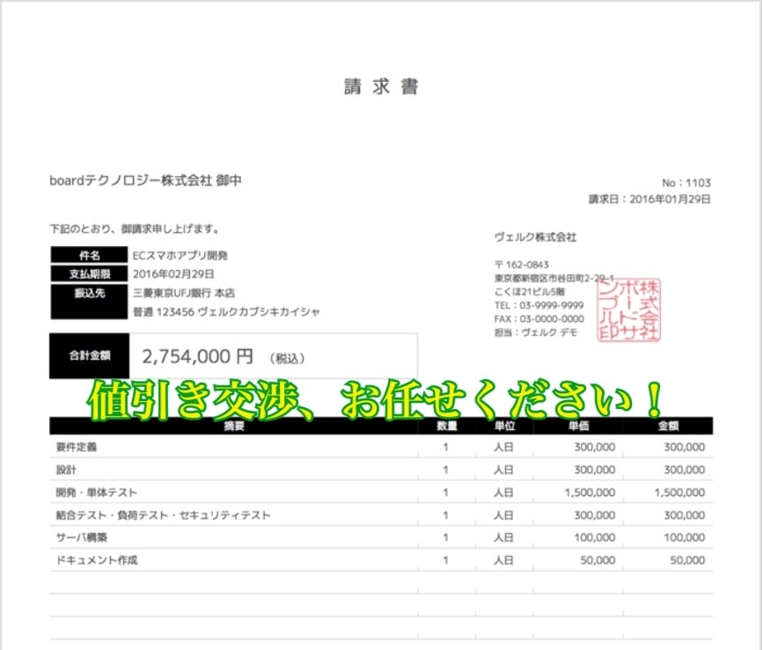Click the 請求書 title heading

pos(381,86)
